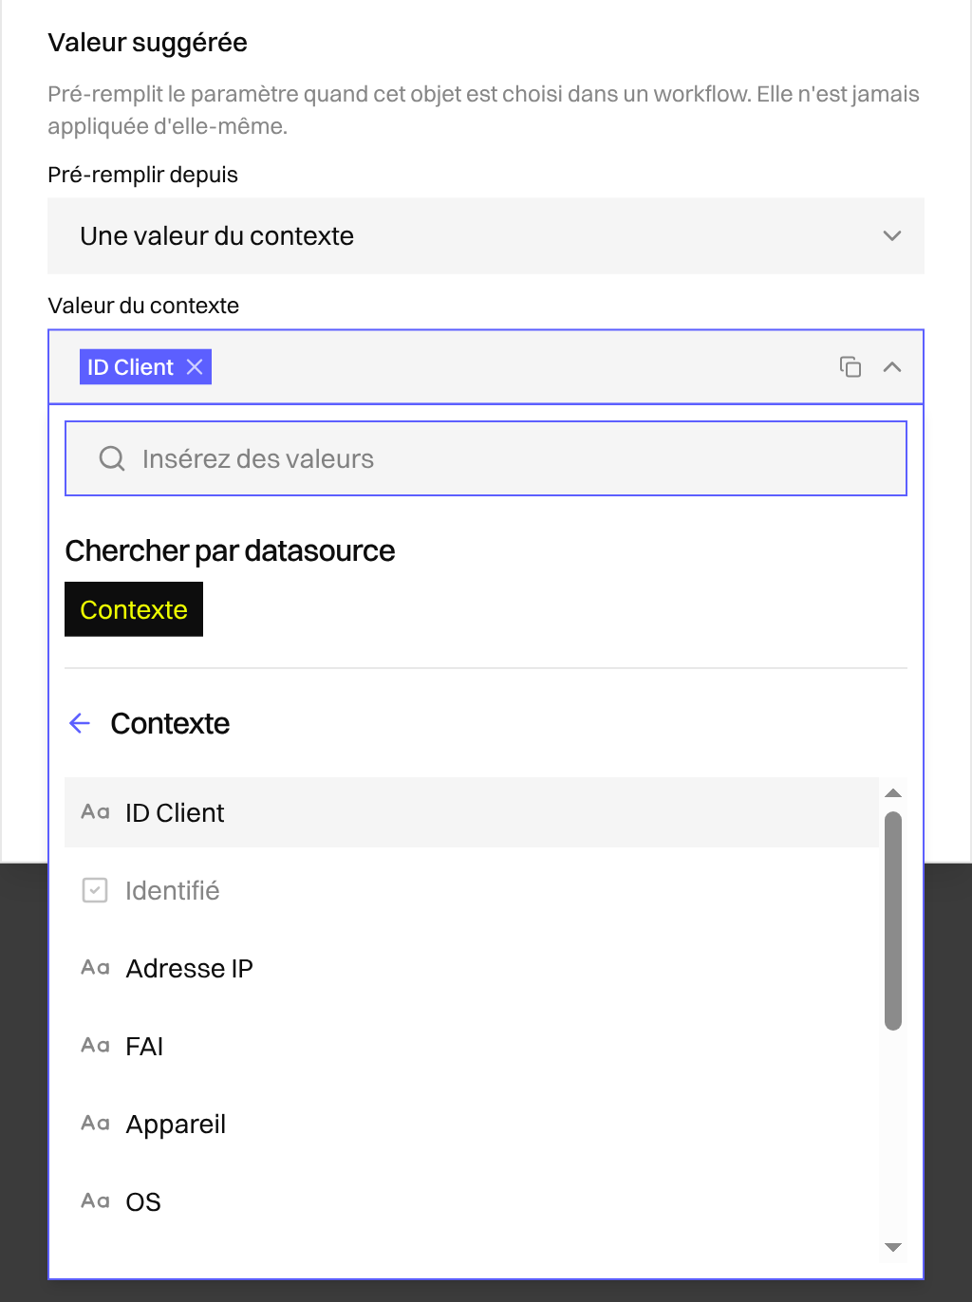Screen dimensions: 972x1302
Task: Click the search magnifier icon
Action: 112,459
